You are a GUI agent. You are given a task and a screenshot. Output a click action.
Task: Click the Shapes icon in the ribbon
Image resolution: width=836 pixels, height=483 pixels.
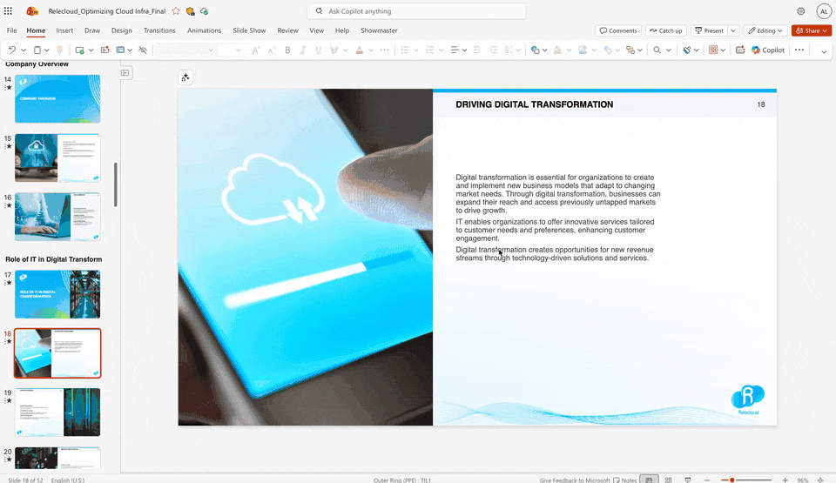click(535, 50)
